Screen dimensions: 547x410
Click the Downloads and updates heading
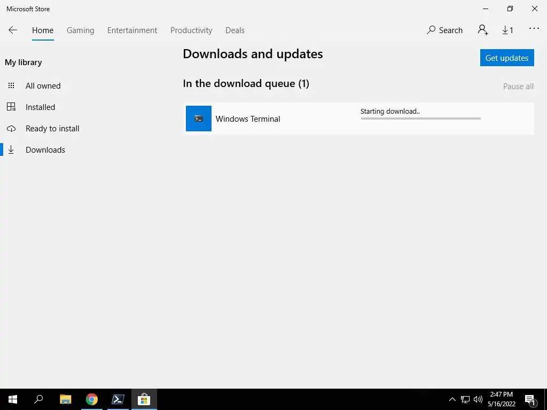coord(253,54)
